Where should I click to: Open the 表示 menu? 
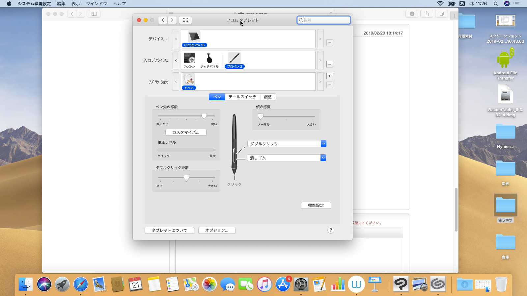pyautogui.click(x=76, y=4)
